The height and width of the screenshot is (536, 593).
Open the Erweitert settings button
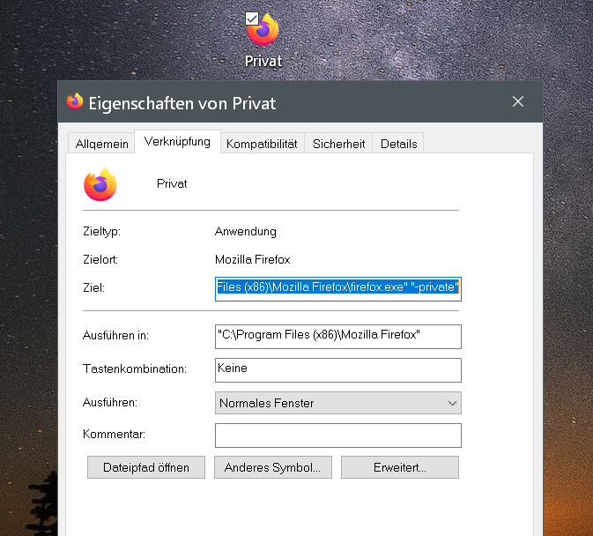click(399, 467)
